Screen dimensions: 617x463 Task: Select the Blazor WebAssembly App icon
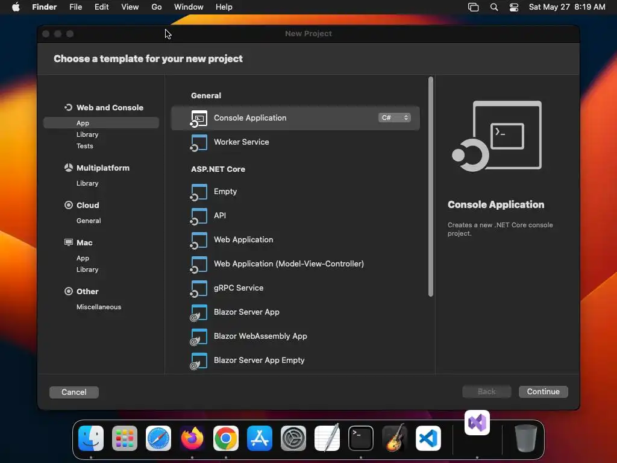click(x=199, y=336)
